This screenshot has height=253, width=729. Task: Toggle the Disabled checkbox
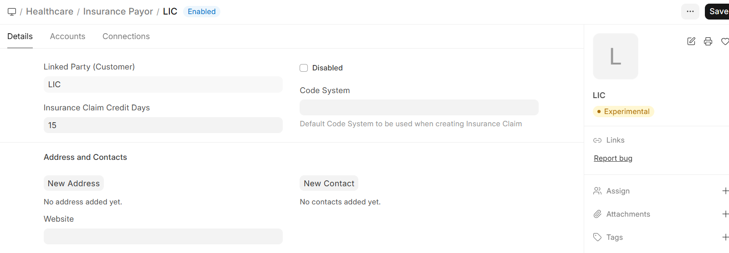click(x=304, y=68)
